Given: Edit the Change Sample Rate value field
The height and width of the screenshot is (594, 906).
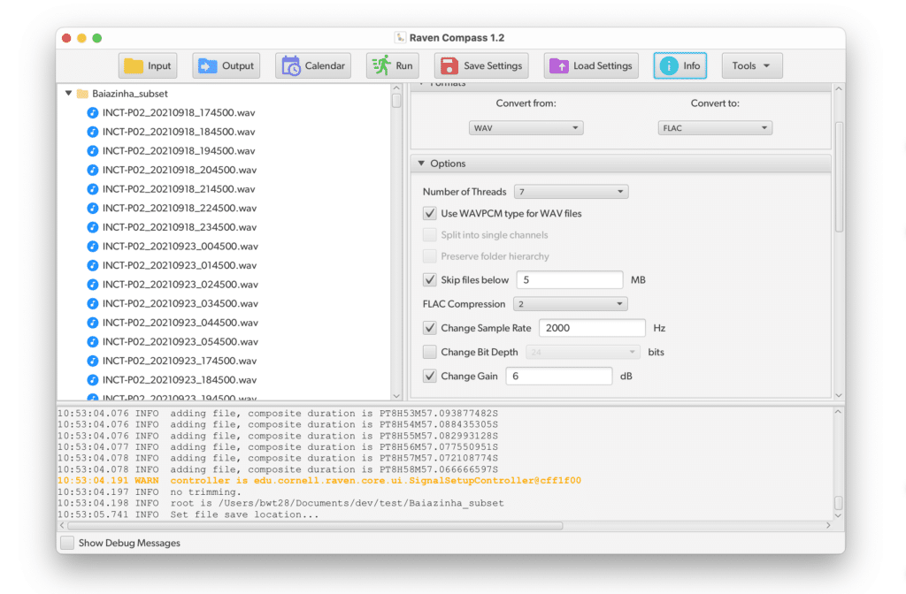Looking at the screenshot, I should point(591,327).
